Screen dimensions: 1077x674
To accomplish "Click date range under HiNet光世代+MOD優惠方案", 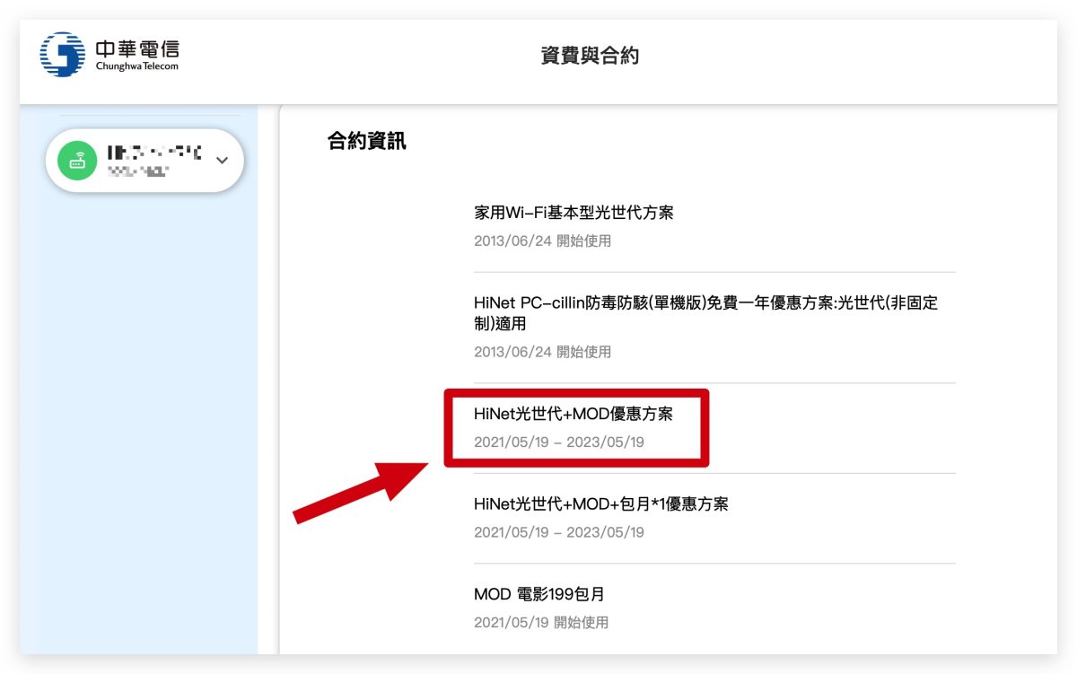I will click(x=559, y=442).
